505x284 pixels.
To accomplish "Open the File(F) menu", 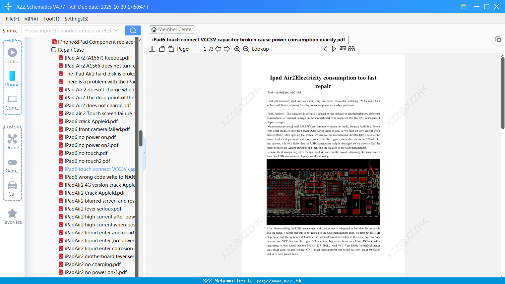I will point(13,19).
